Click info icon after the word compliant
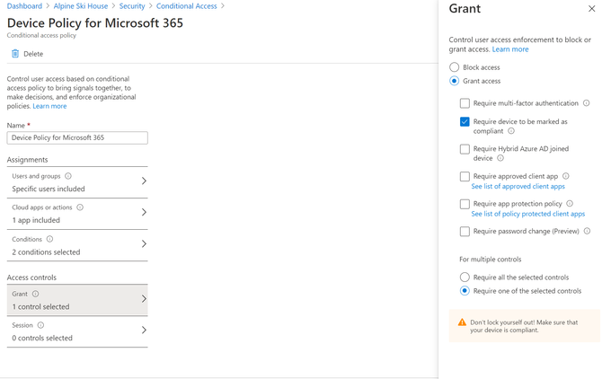Viewport: 602px width, 379px height. 511,131
